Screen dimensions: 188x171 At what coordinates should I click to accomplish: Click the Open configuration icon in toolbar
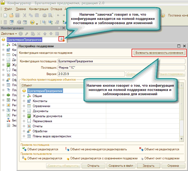click(x=5, y=22)
